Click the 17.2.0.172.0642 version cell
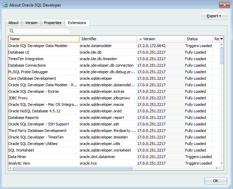Image resolution: width=233 pixels, height=189 pixels. [x=161, y=46]
